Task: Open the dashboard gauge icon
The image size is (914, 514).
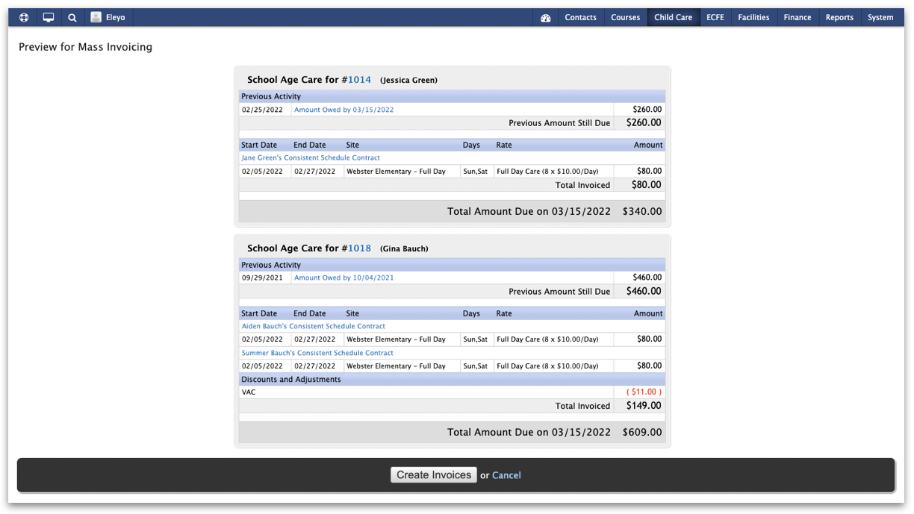Action: [546, 18]
